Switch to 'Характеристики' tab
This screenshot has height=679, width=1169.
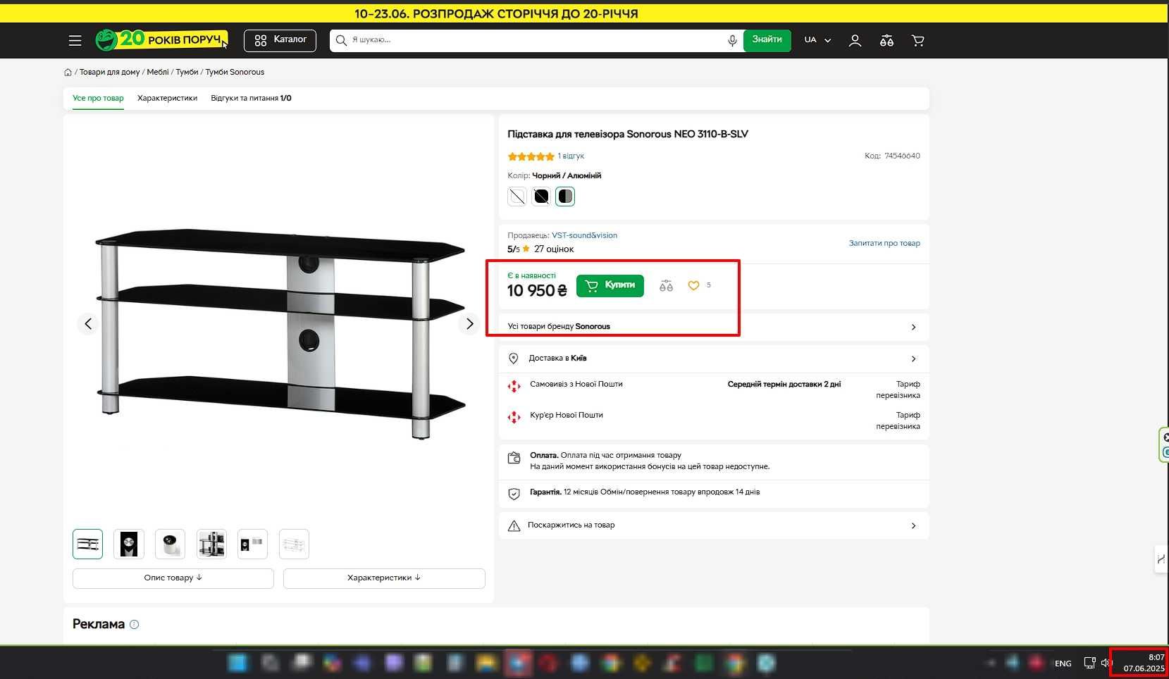[167, 98]
